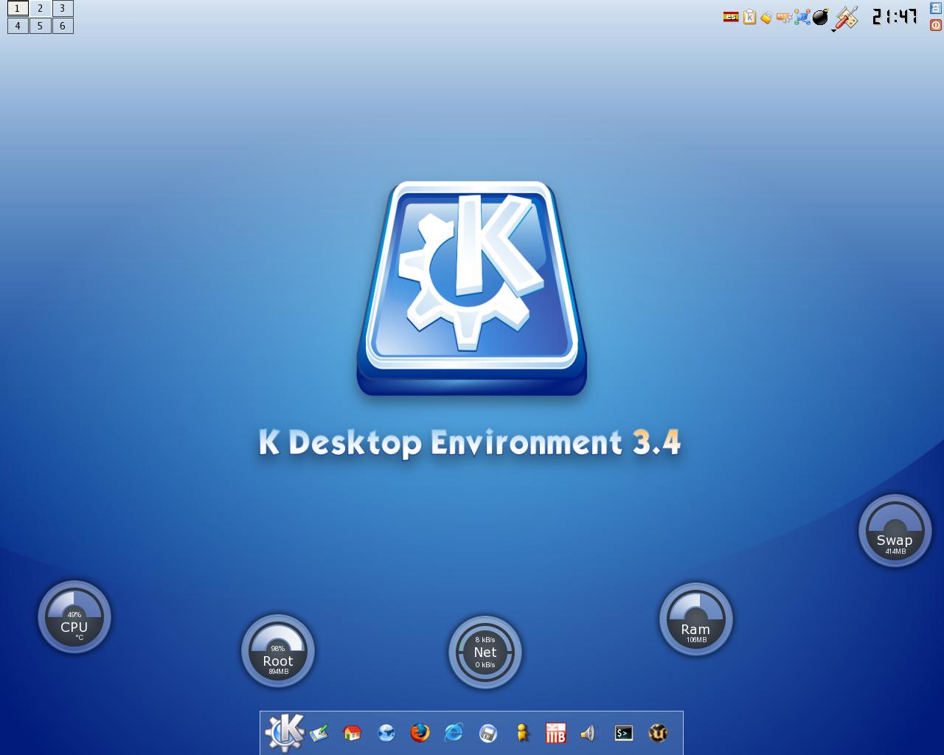Launch the desktop access pencil icon
This screenshot has width=944, height=755.
pyautogui.click(x=319, y=733)
